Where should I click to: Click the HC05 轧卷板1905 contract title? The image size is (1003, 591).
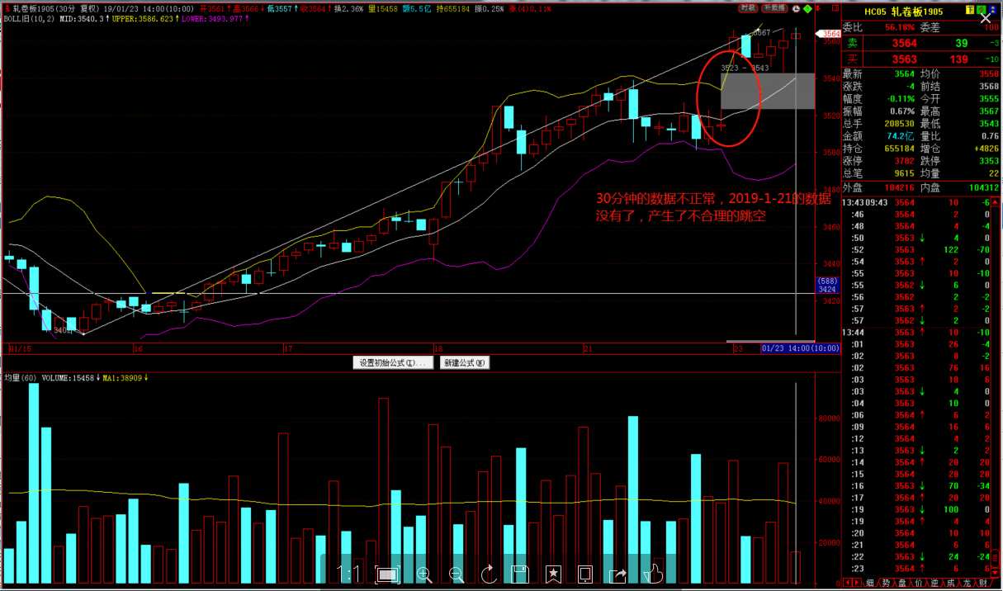point(903,12)
